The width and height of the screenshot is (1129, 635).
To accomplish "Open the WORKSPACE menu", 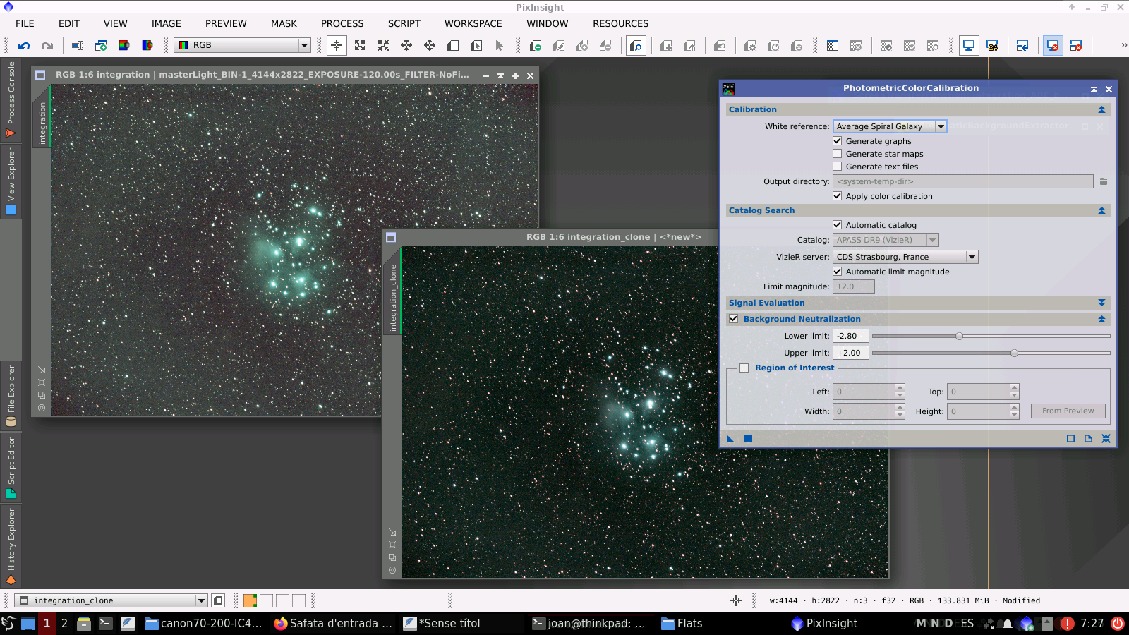I will (x=473, y=23).
